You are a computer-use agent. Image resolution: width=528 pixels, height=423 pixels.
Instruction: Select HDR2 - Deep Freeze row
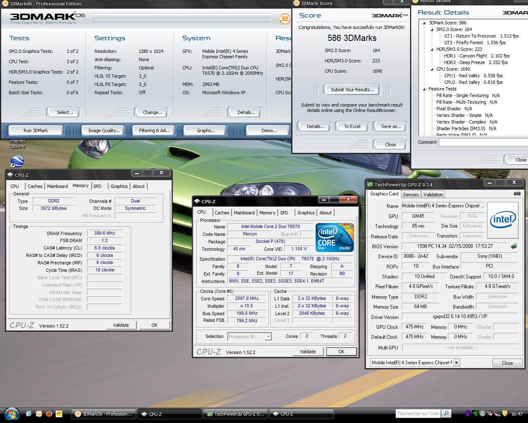pyautogui.click(x=476, y=62)
